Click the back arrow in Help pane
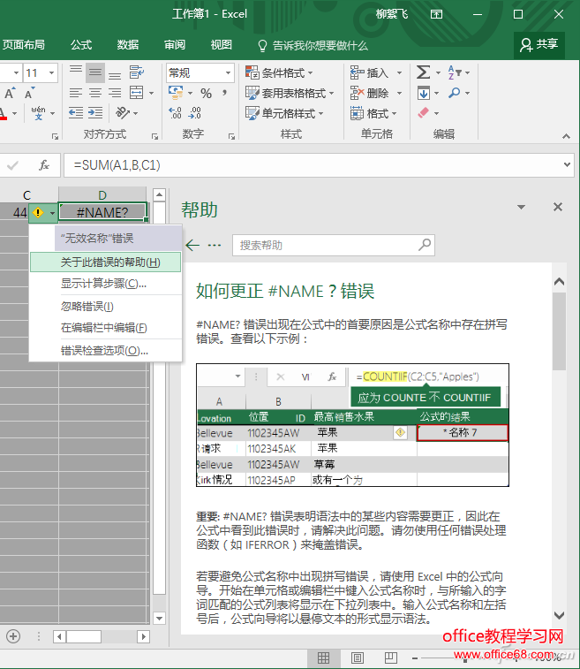This screenshot has height=669, width=580. click(x=191, y=245)
